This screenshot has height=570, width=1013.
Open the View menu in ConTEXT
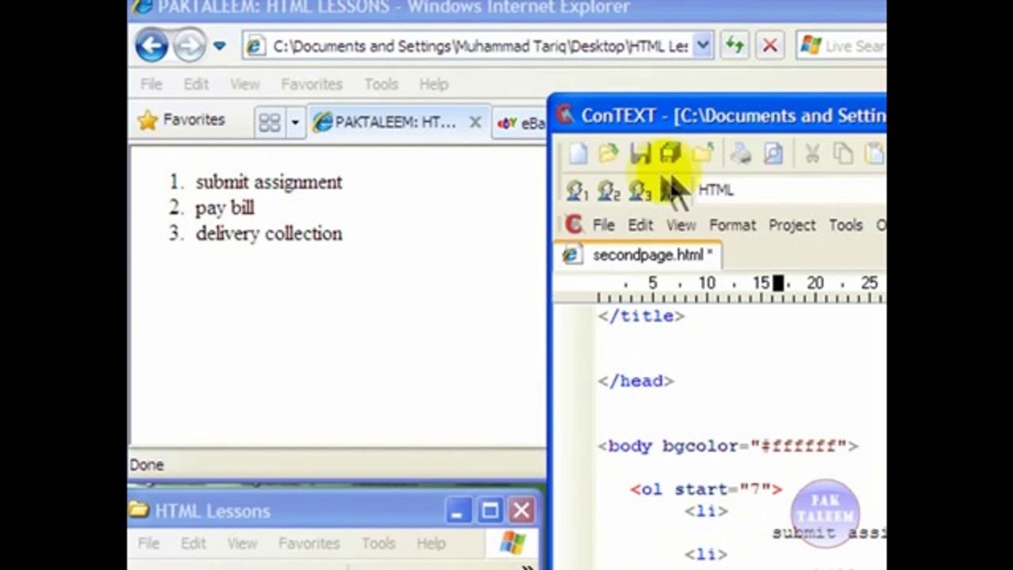pos(681,225)
